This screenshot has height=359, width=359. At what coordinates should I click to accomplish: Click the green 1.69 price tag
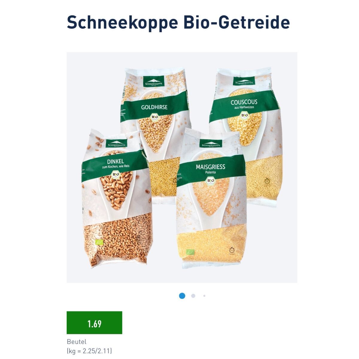point(94,323)
